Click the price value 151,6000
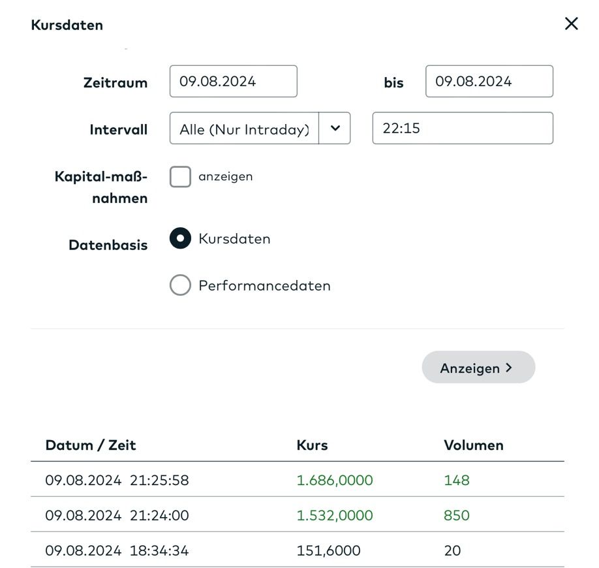The width and height of the screenshot is (599, 568). click(328, 551)
